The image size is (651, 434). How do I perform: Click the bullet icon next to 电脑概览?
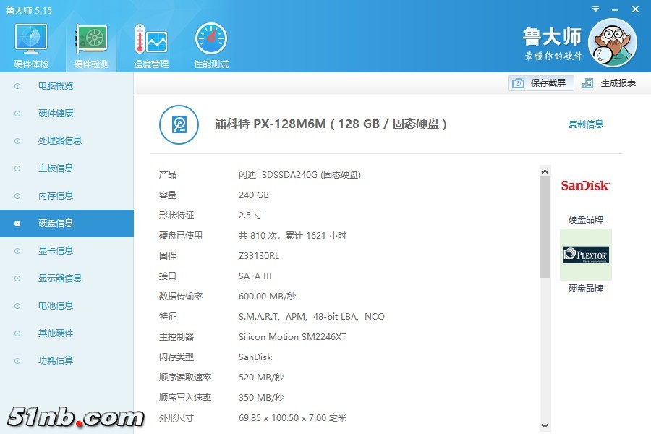click(17, 86)
